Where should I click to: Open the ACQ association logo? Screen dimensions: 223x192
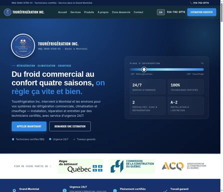[x=184, y=166]
